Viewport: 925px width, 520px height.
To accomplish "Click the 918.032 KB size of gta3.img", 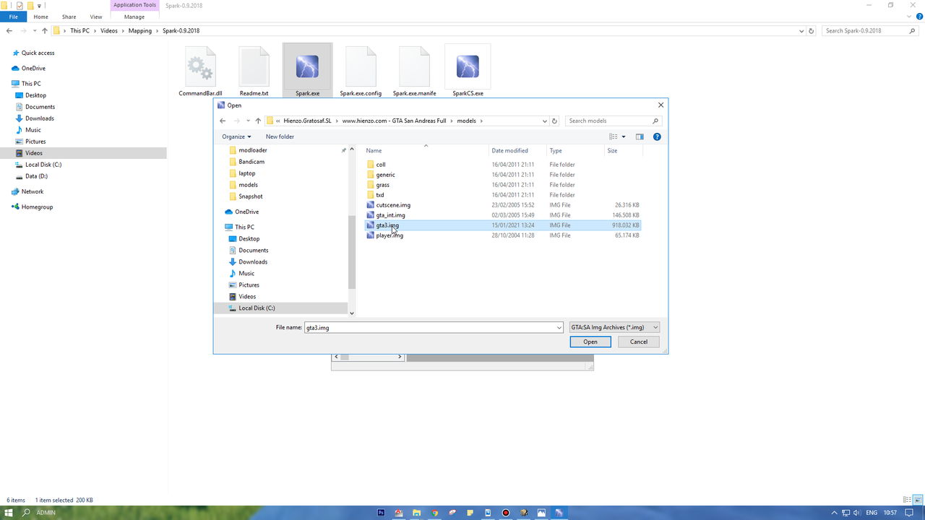I will (625, 225).
